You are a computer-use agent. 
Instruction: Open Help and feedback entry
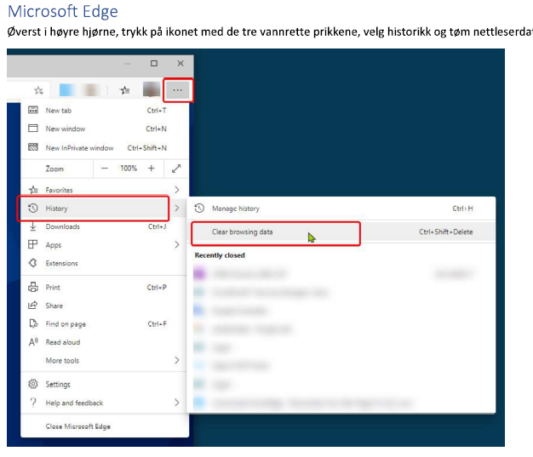104,403
